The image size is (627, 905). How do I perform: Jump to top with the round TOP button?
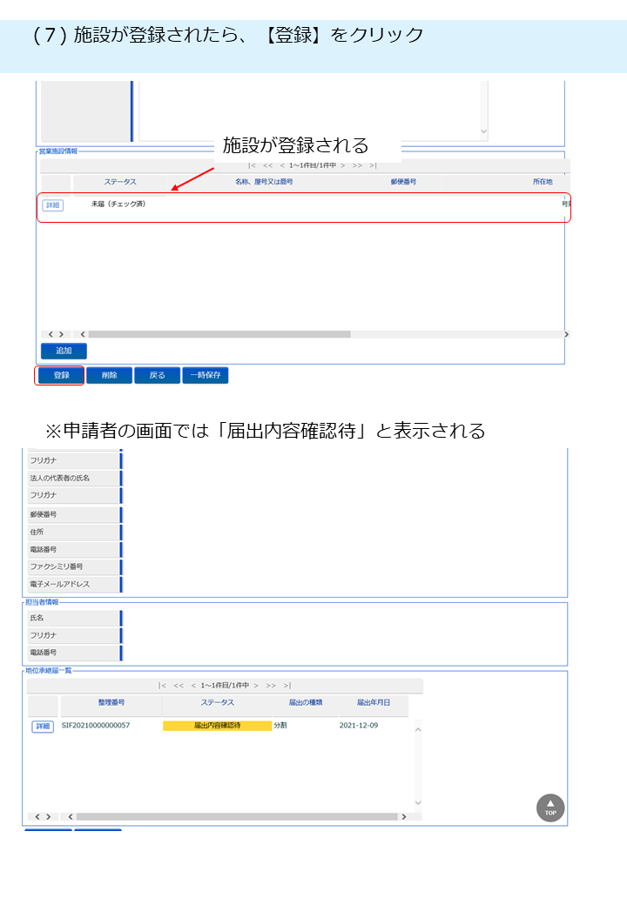550,808
